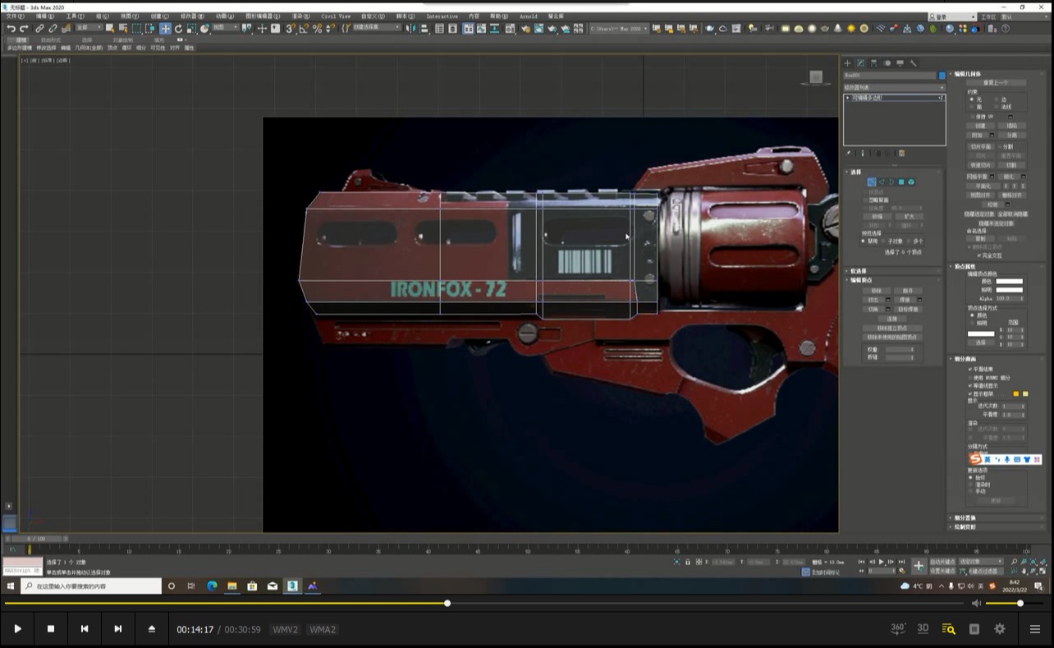
Task: Click the vertex 颜色 white swatch
Action: coord(1010,282)
